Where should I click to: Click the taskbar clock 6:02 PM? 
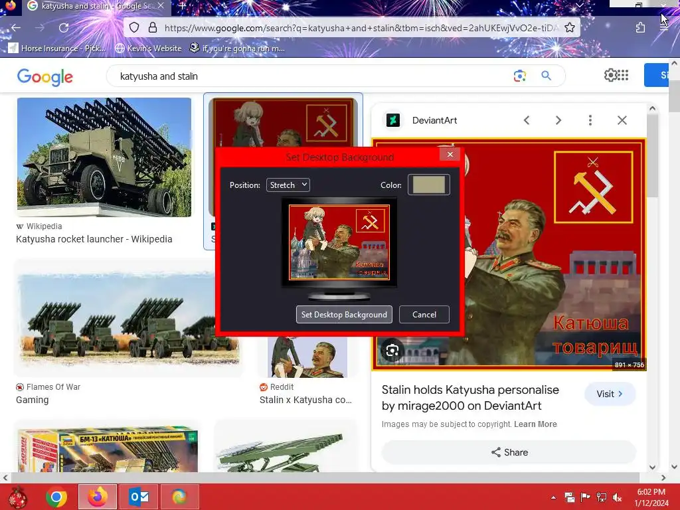pos(651,492)
